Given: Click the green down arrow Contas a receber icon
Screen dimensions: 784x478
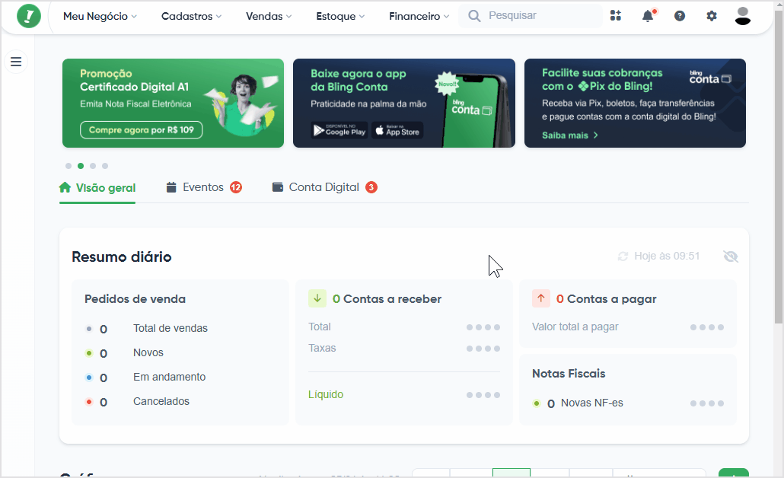Looking at the screenshot, I should coord(317,298).
